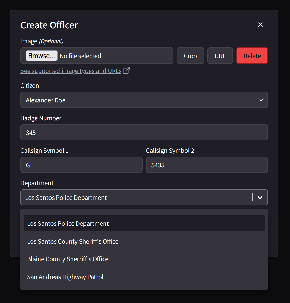Expand the Citizen dropdown chevron

[261, 100]
